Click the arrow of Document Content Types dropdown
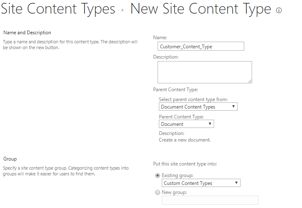 pos(234,106)
